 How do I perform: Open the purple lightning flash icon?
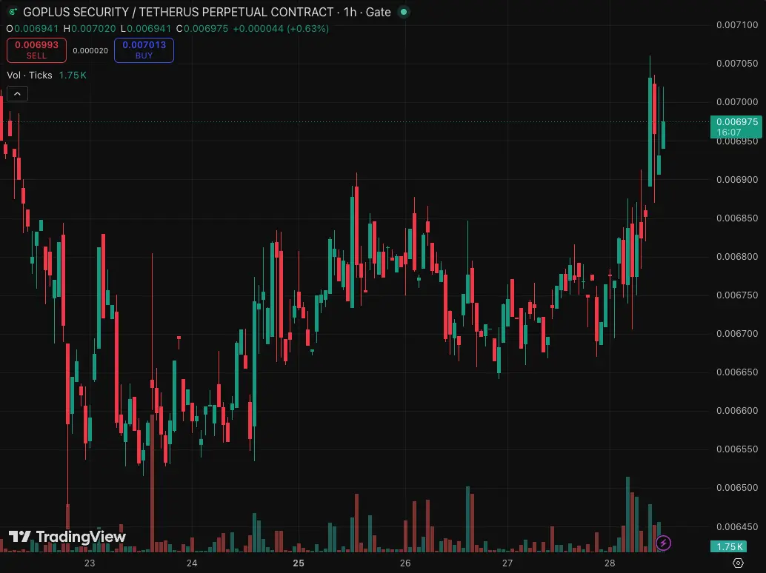(x=663, y=543)
